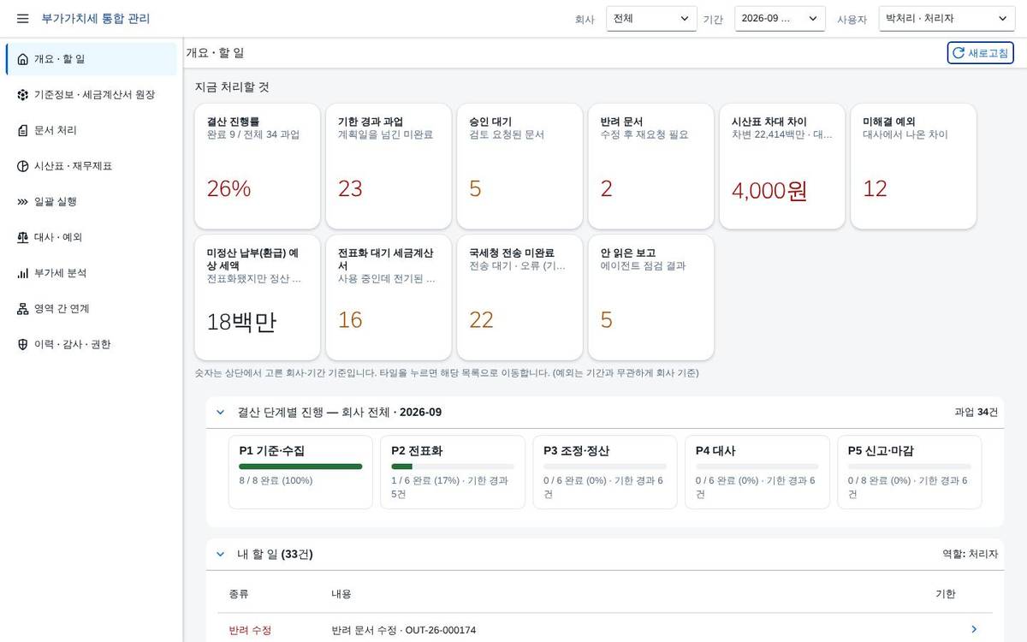Open the hamburger navigation menu
The width and height of the screenshot is (1027, 642).
(x=22, y=18)
